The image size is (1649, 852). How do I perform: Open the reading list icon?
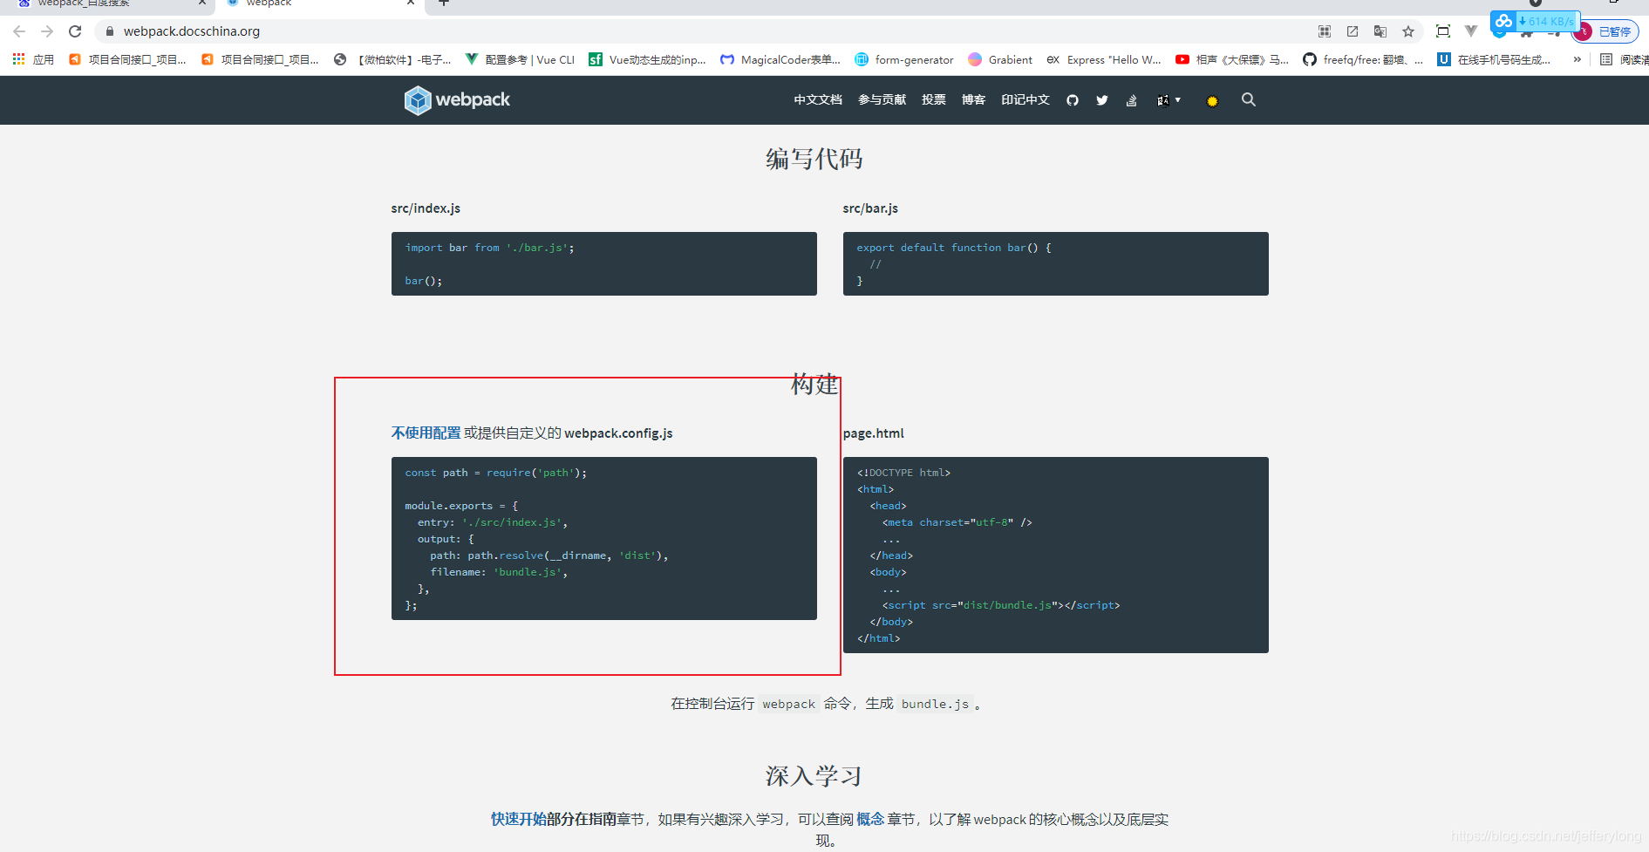tap(1606, 59)
